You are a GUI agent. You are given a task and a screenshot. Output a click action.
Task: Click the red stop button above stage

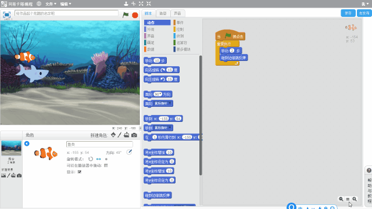pyautogui.click(x=135, y=15)
